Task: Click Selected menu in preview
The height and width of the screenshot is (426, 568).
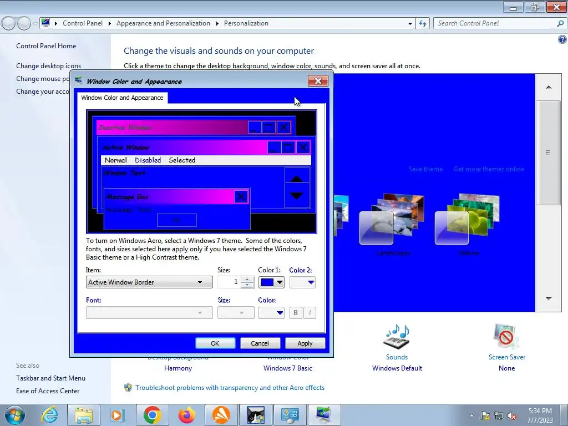Action: (182, 160)
